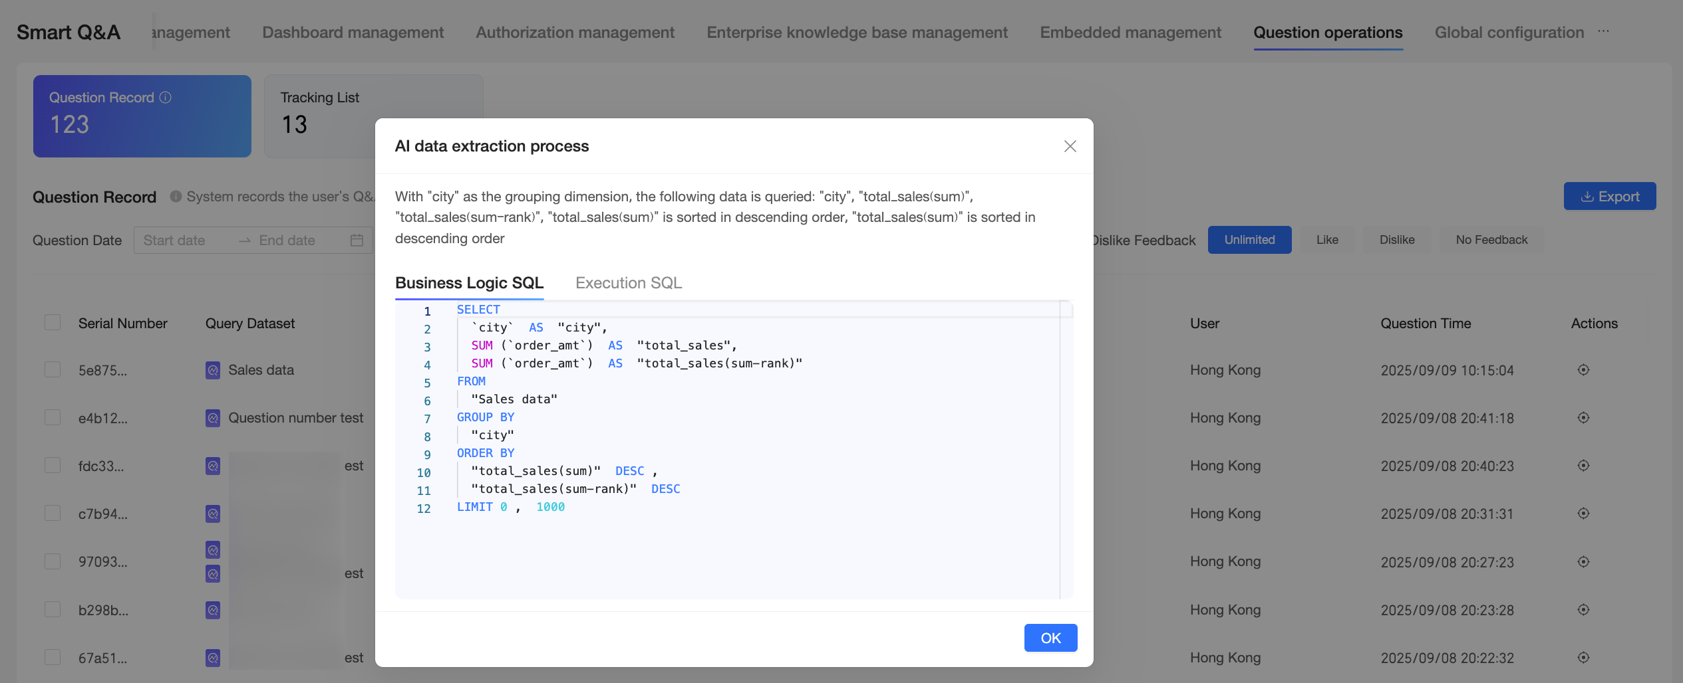Screen dimensions: 1683x683
Task: Click the action icon for 20:41:18 record
Action: pos(1583,418)
